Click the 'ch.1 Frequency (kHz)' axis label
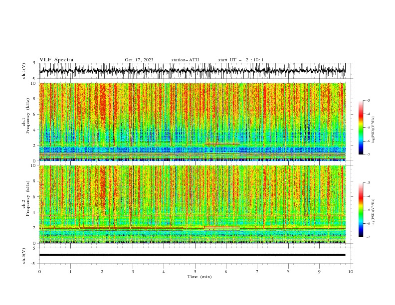The image size is (395, 305). tap(26, 116)
